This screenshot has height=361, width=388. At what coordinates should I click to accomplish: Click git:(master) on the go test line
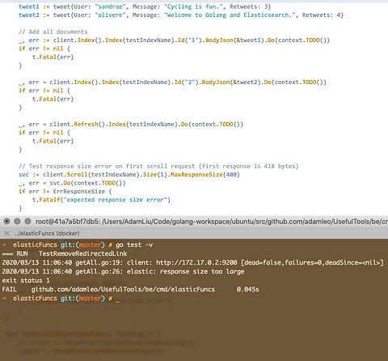tap(82, 245)
